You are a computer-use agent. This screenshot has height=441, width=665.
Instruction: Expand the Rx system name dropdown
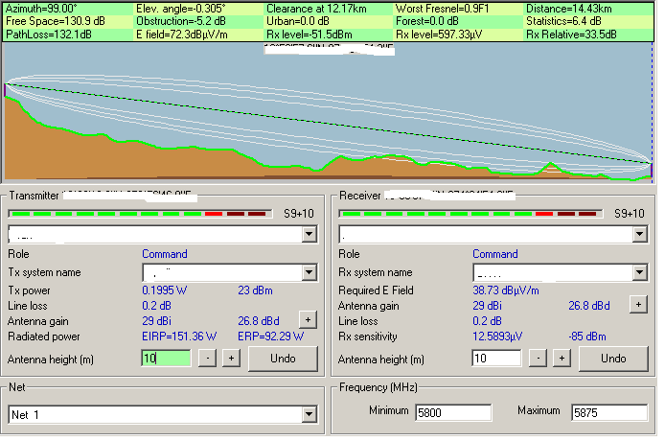coord(638,272)
